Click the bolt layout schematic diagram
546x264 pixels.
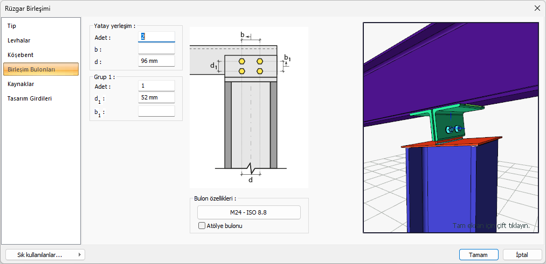[248, 108]
